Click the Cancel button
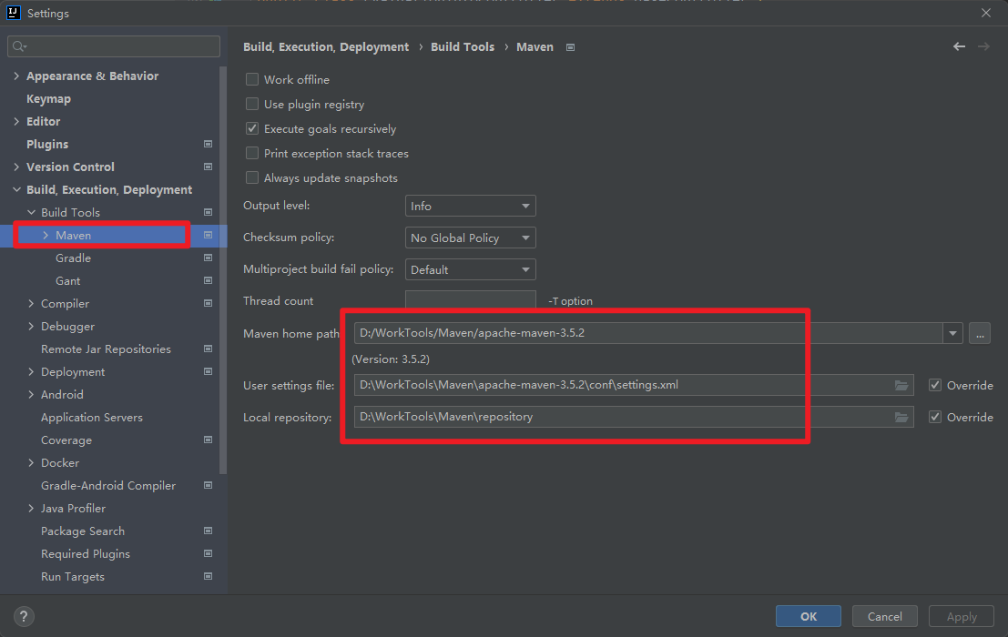The width and height of the screenshot is (1008, 637). coord(884,616)
